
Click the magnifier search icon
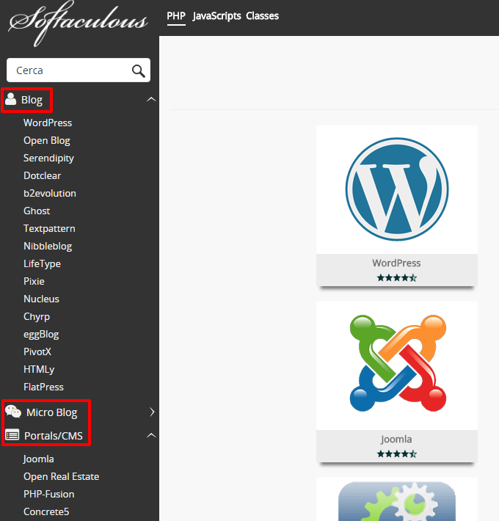[138, 70]
